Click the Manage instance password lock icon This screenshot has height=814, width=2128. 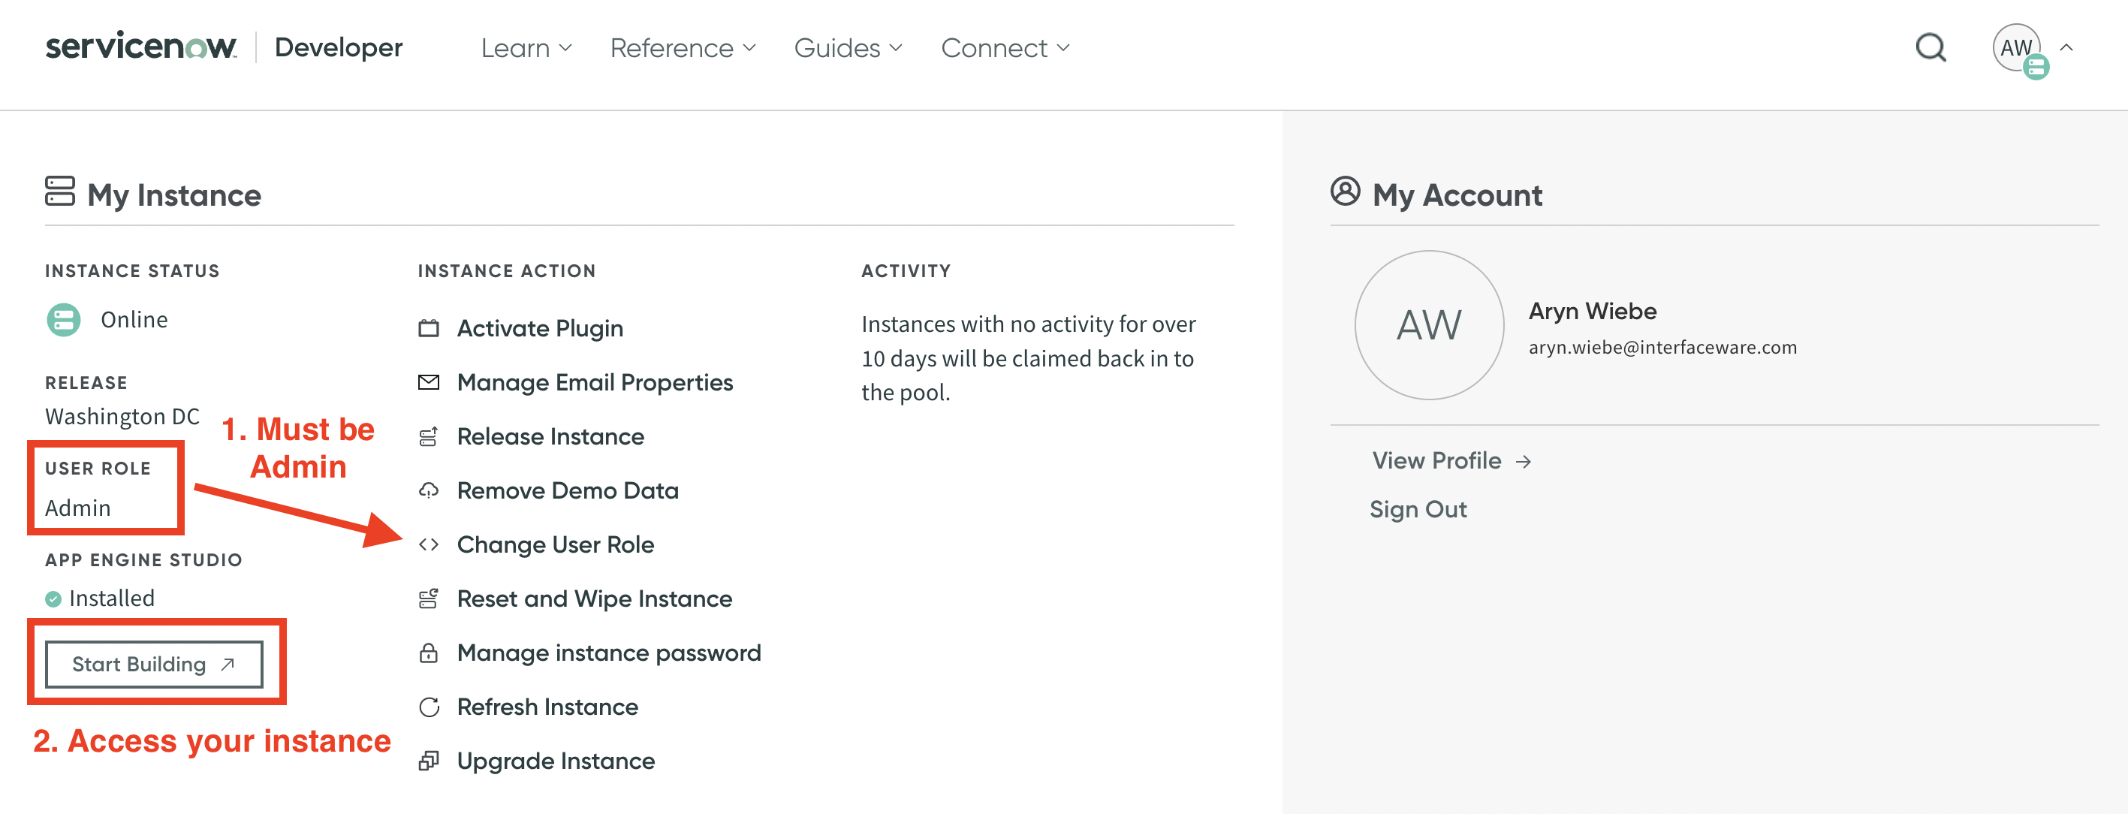tap(429, 653)
